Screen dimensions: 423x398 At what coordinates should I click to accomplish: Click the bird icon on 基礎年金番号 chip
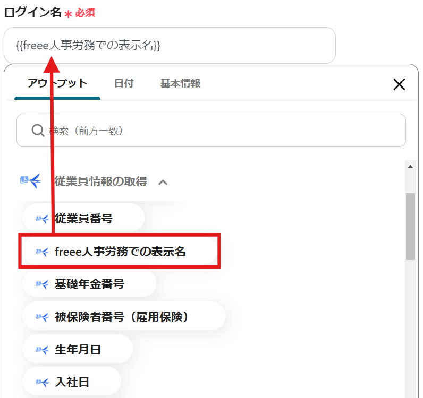pyautogui.click(x=42, y=284)
